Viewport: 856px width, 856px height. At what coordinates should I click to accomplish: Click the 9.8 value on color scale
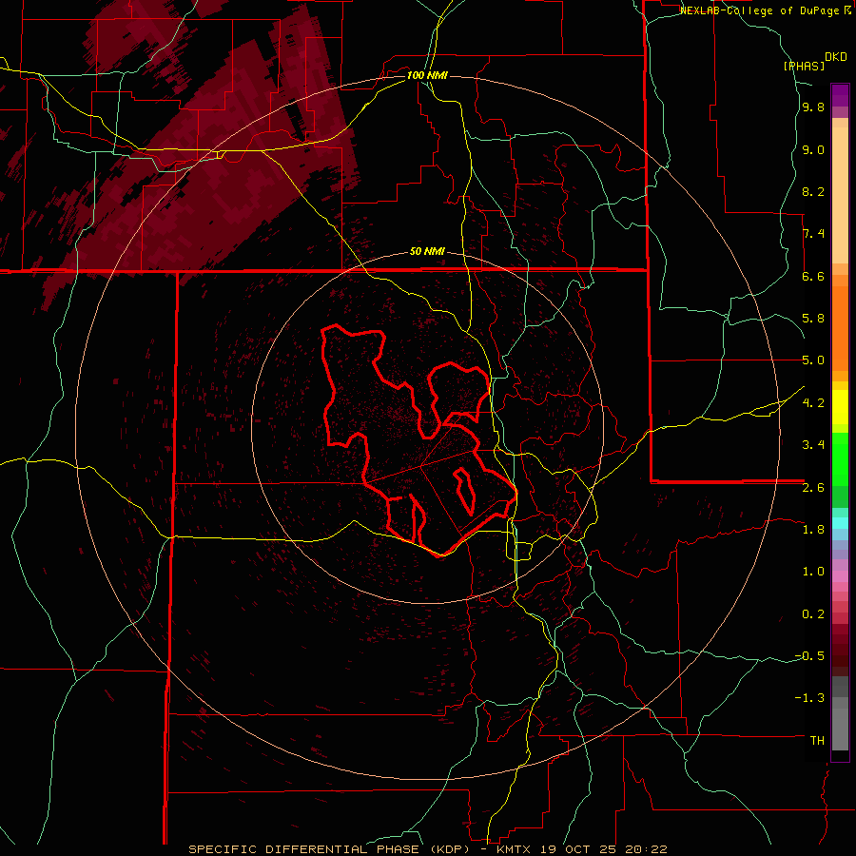click(813, 107)
